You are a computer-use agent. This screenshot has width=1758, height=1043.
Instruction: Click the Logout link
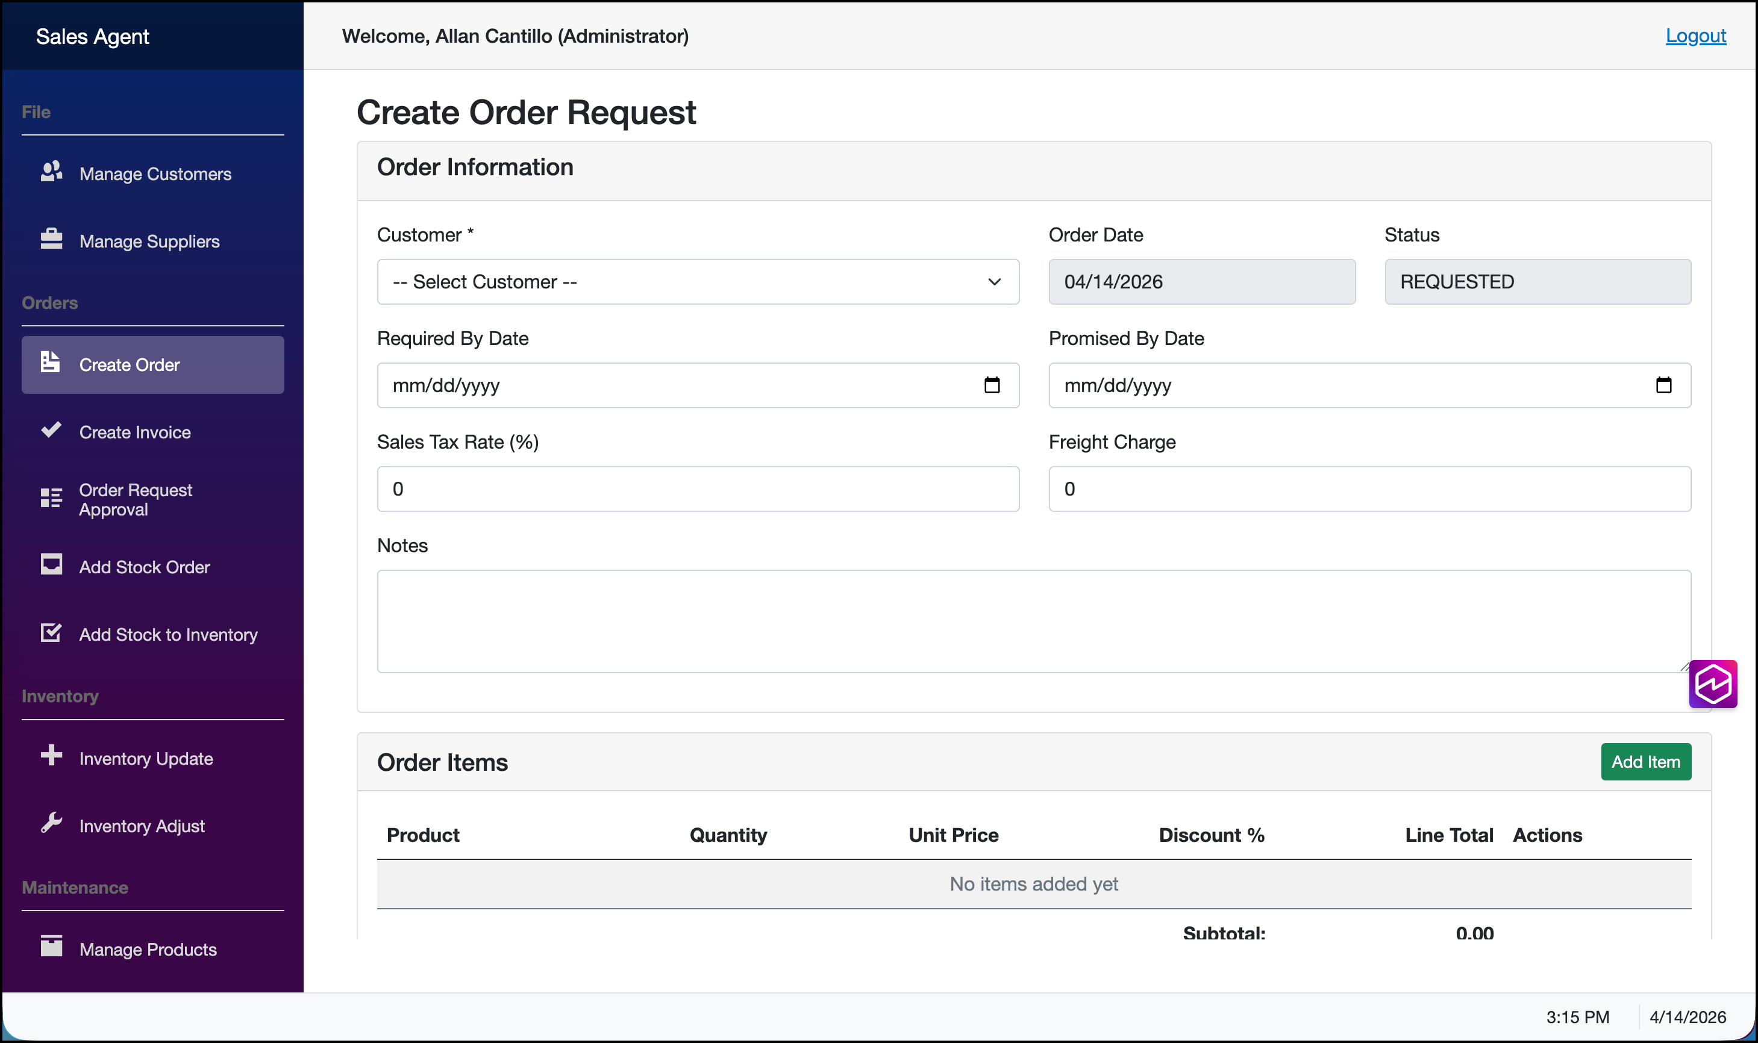(x=1695, y=35)
